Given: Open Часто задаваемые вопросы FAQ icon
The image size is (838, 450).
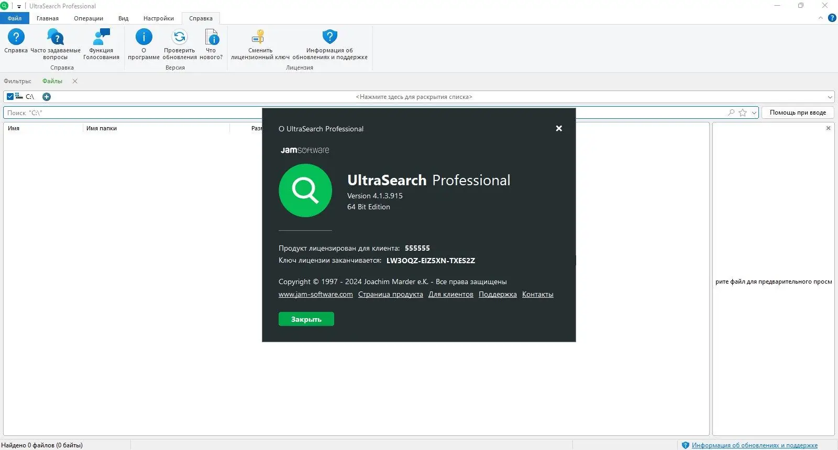Looking at the screenshot, I should (x=55, y=37).
